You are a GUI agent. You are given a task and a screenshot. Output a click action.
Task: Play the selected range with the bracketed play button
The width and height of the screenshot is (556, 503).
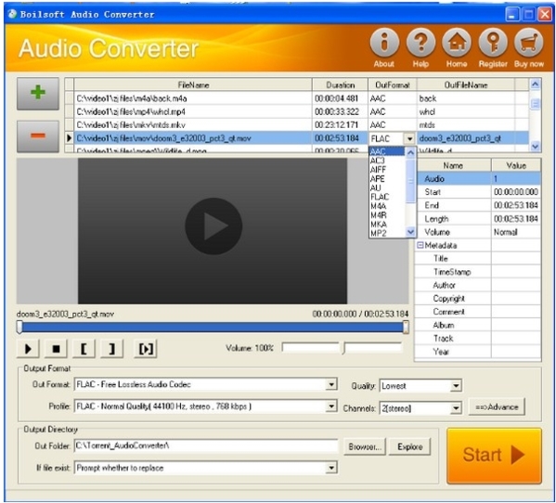(x=146, y=349)
